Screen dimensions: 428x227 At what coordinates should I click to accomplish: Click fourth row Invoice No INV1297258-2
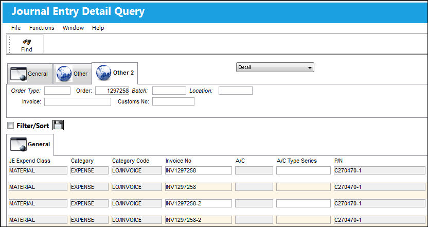click(x=199, y=220)
